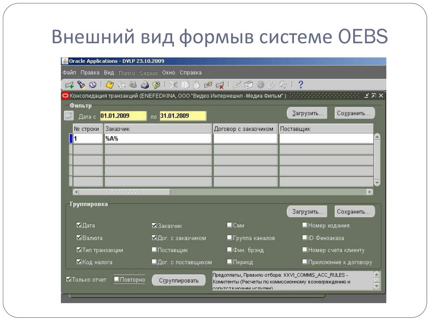Click the Window Help question mark icon
This screenshot has width=430, height=322.
click(301, 85)
